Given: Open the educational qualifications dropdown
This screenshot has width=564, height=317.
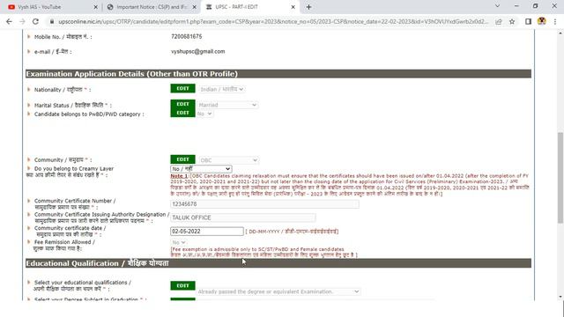Looking at the screenshot, I should 278,291.
